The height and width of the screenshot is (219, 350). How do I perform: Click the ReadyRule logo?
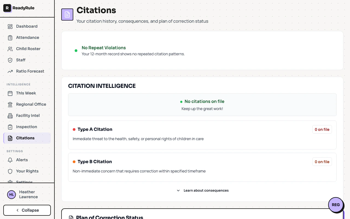pos(19,8)
